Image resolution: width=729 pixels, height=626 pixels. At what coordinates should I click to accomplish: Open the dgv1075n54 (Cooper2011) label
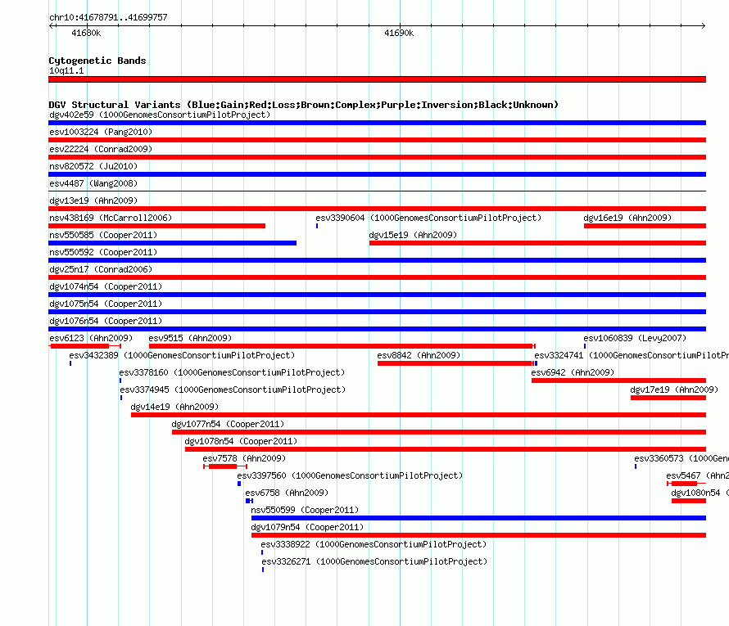[x=106, y=304]
